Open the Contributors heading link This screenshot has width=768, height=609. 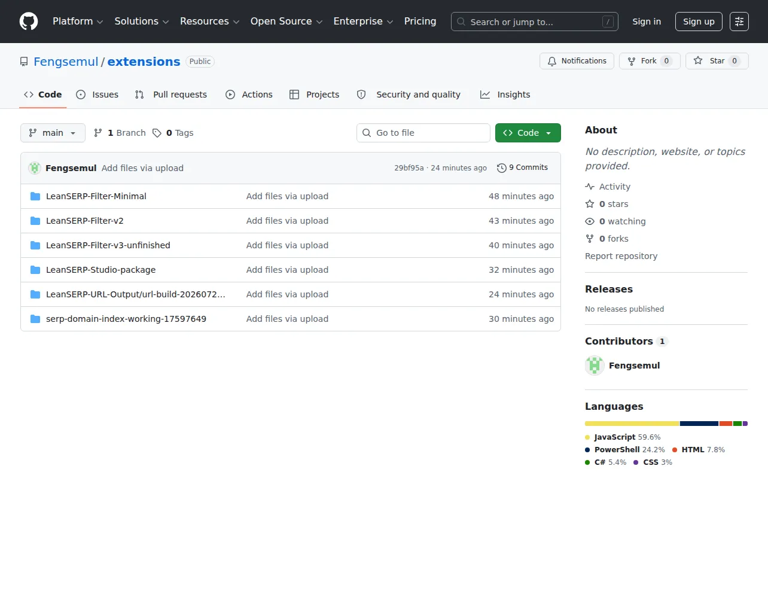(x=626, y=341)
